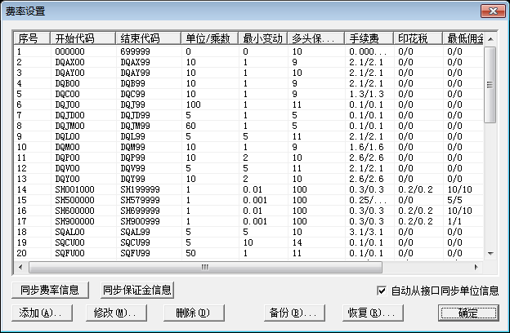
Task: Click the 备份(B) button
Action: (x=294, y=313)
